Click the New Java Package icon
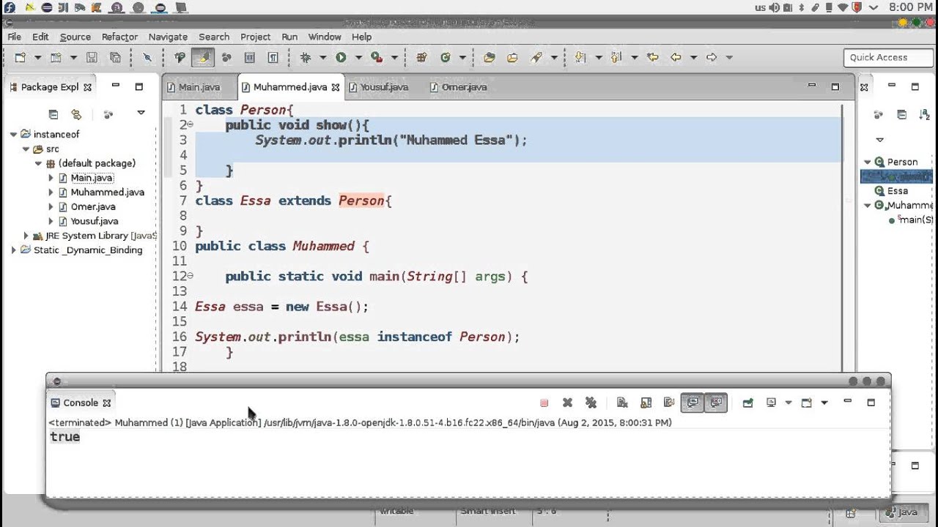938x527 pixels. (421, 57)
